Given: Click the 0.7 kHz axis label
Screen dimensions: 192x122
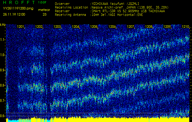Looking at the screenshot, I should click(x=3, y=101).
